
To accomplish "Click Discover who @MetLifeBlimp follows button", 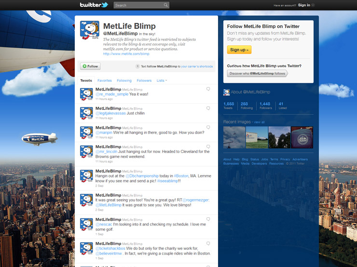I will pyautogui.click(x=257, y=73).
